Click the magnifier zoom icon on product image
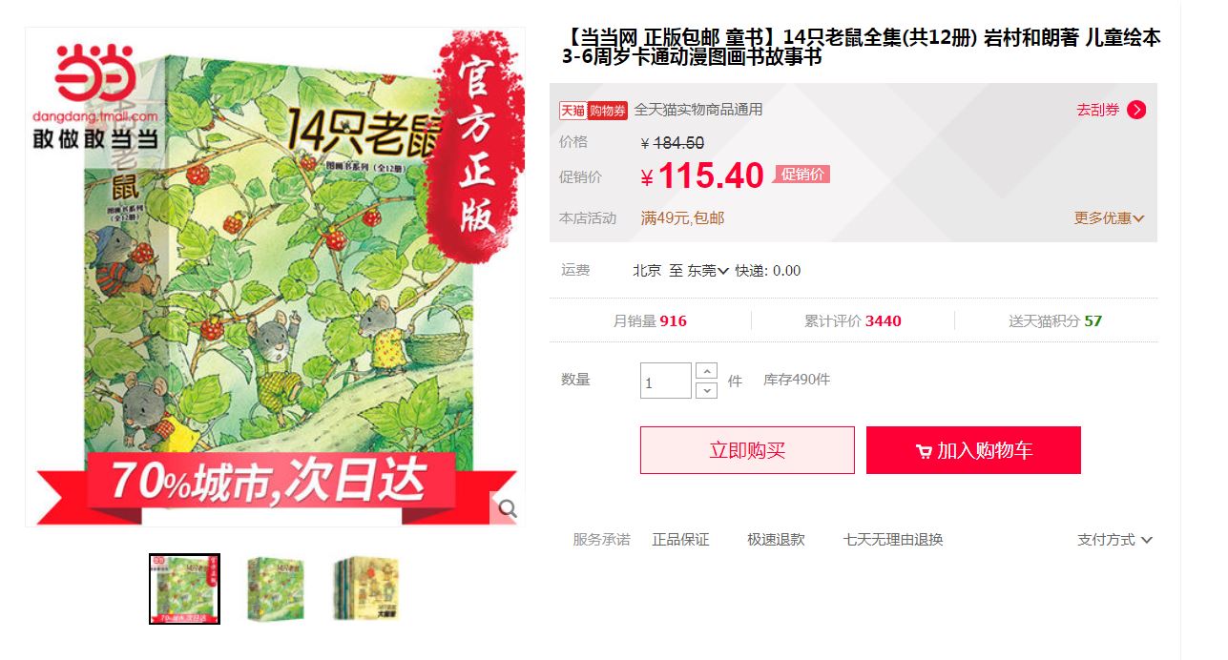1228x660 pixels. (x=507, y=509)
